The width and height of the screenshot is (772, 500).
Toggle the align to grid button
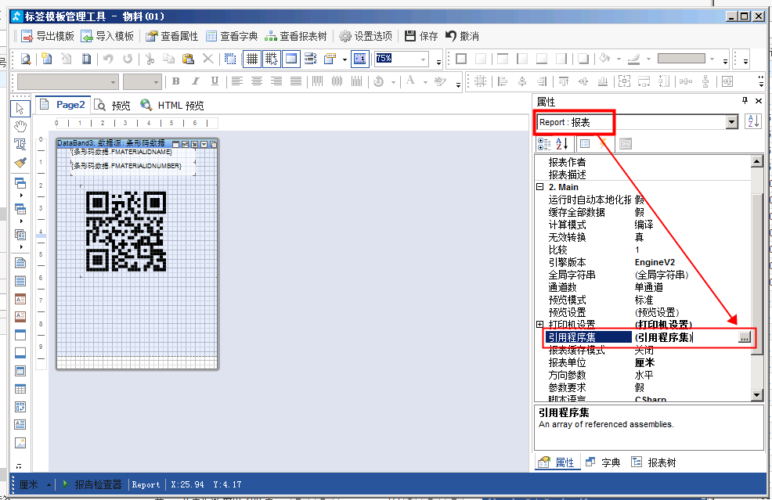[x=271, y=59]
